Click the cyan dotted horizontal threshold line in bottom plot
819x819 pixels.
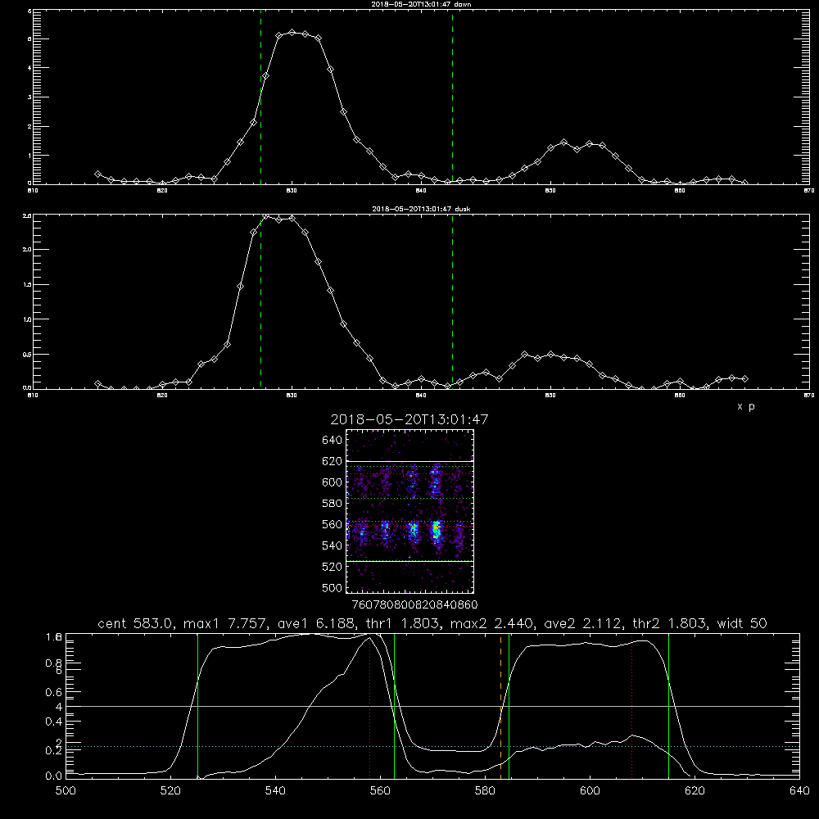click(432, 746)
